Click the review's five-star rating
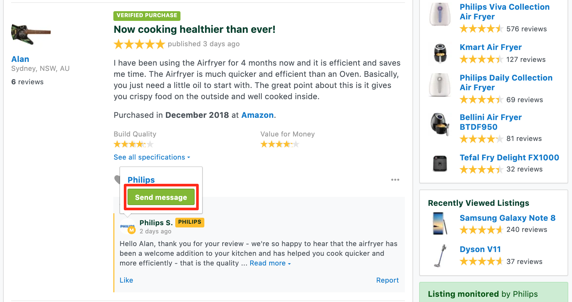Screen dimensions: 572x302 139,44
